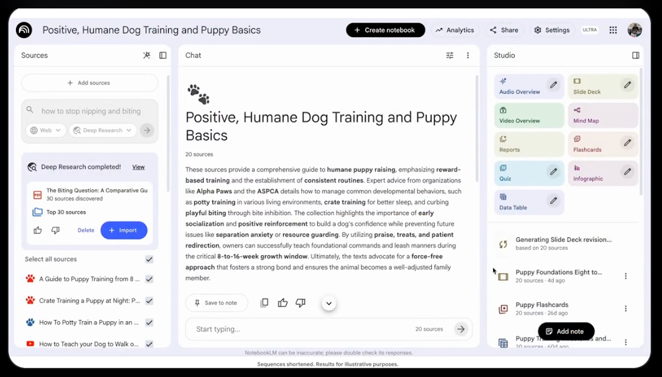Open the Web source type dropdown

(46, 130)
